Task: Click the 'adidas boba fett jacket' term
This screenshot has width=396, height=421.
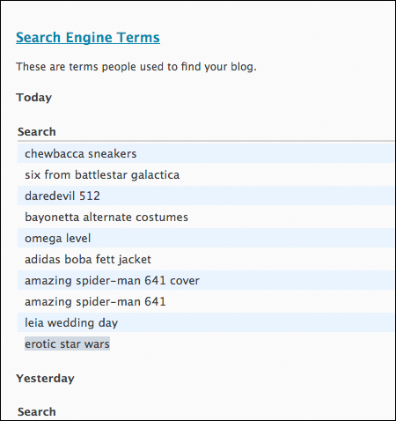Action: pos(88,259)
